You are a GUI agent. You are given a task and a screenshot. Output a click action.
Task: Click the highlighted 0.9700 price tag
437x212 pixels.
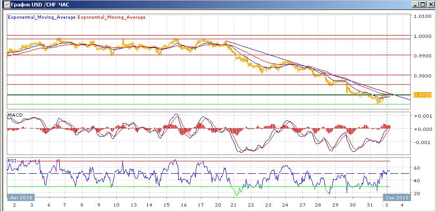click(423, 95)
